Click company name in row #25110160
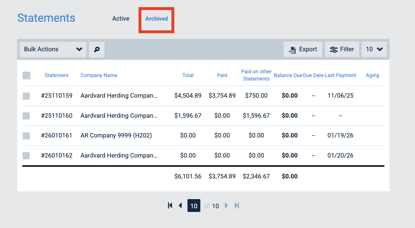 [119, 116]
